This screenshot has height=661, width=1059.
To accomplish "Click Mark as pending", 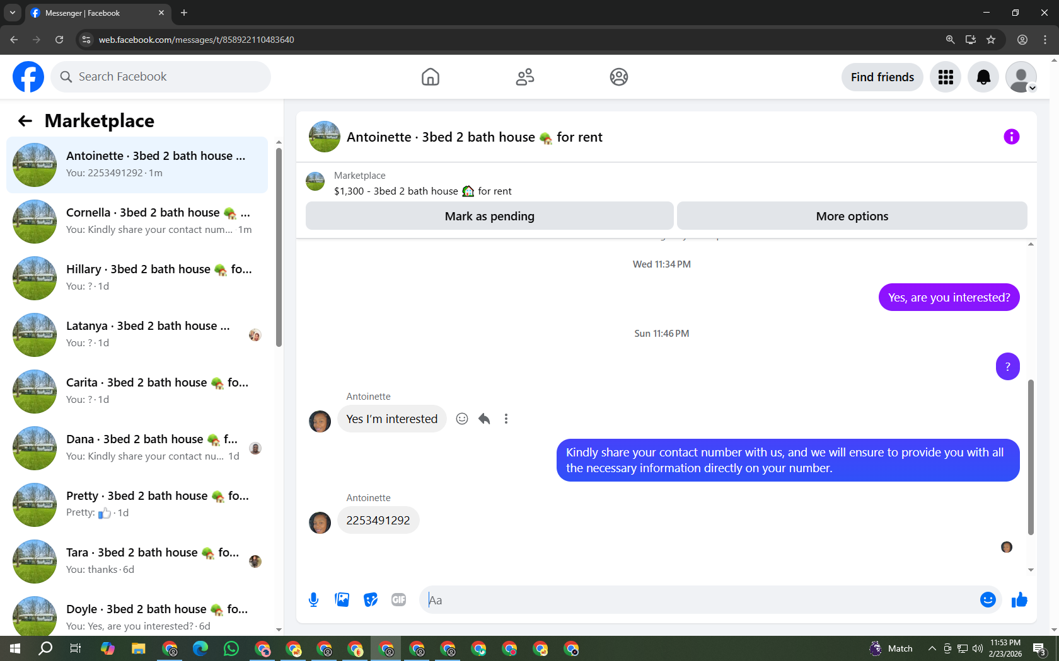I will (x=490, y=216).
